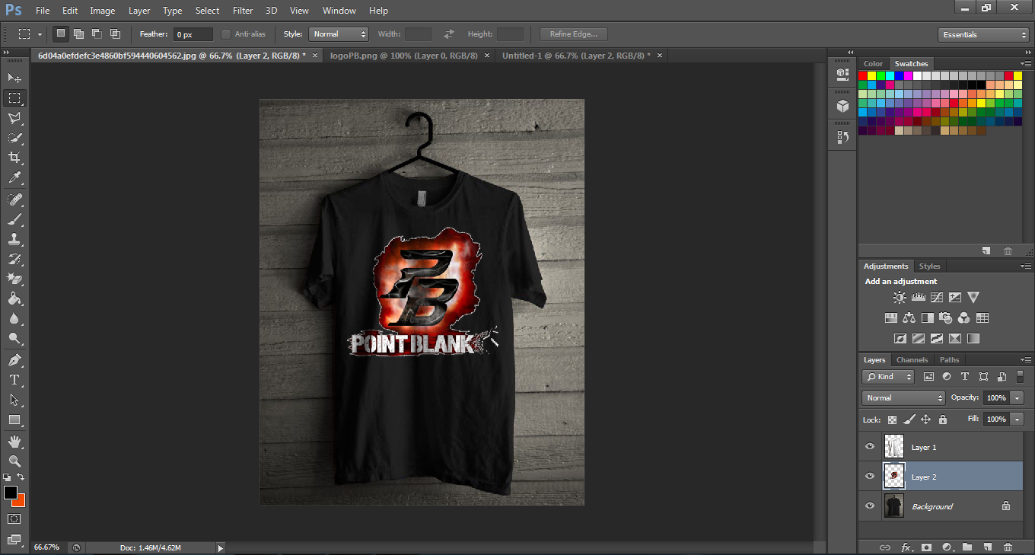Select the Blur tool
Image resolution: width=1035 pixels, height=555 pixels.
click(14, 318)
